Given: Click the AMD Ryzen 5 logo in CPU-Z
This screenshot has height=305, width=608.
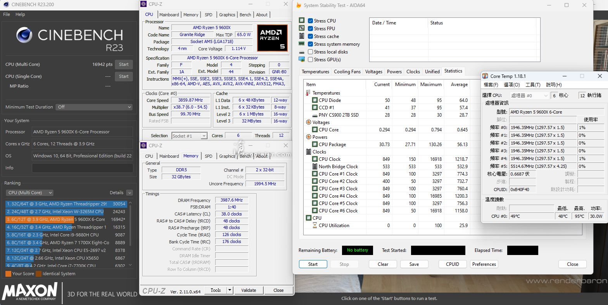Looking at the screenshot, I should [x=272, y=38].
